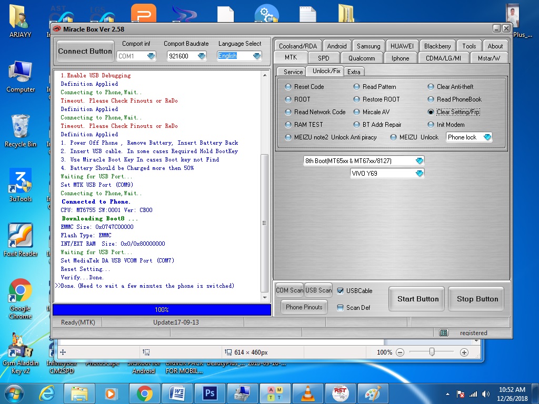
Task: Launch the Foxit Reader desktop shortcut
Action: (x=21, y=240)
